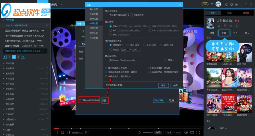Click the volume slider in player bar
The height and width of the screenshot is (136, 255).
click(148, 132)
